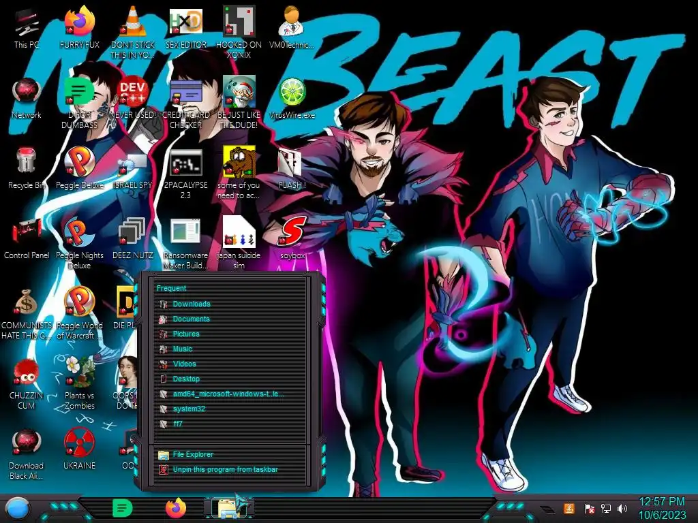The image size is (698, 523).
Task: Select Desktop in the Frequent list
Action: click(229, 379)
